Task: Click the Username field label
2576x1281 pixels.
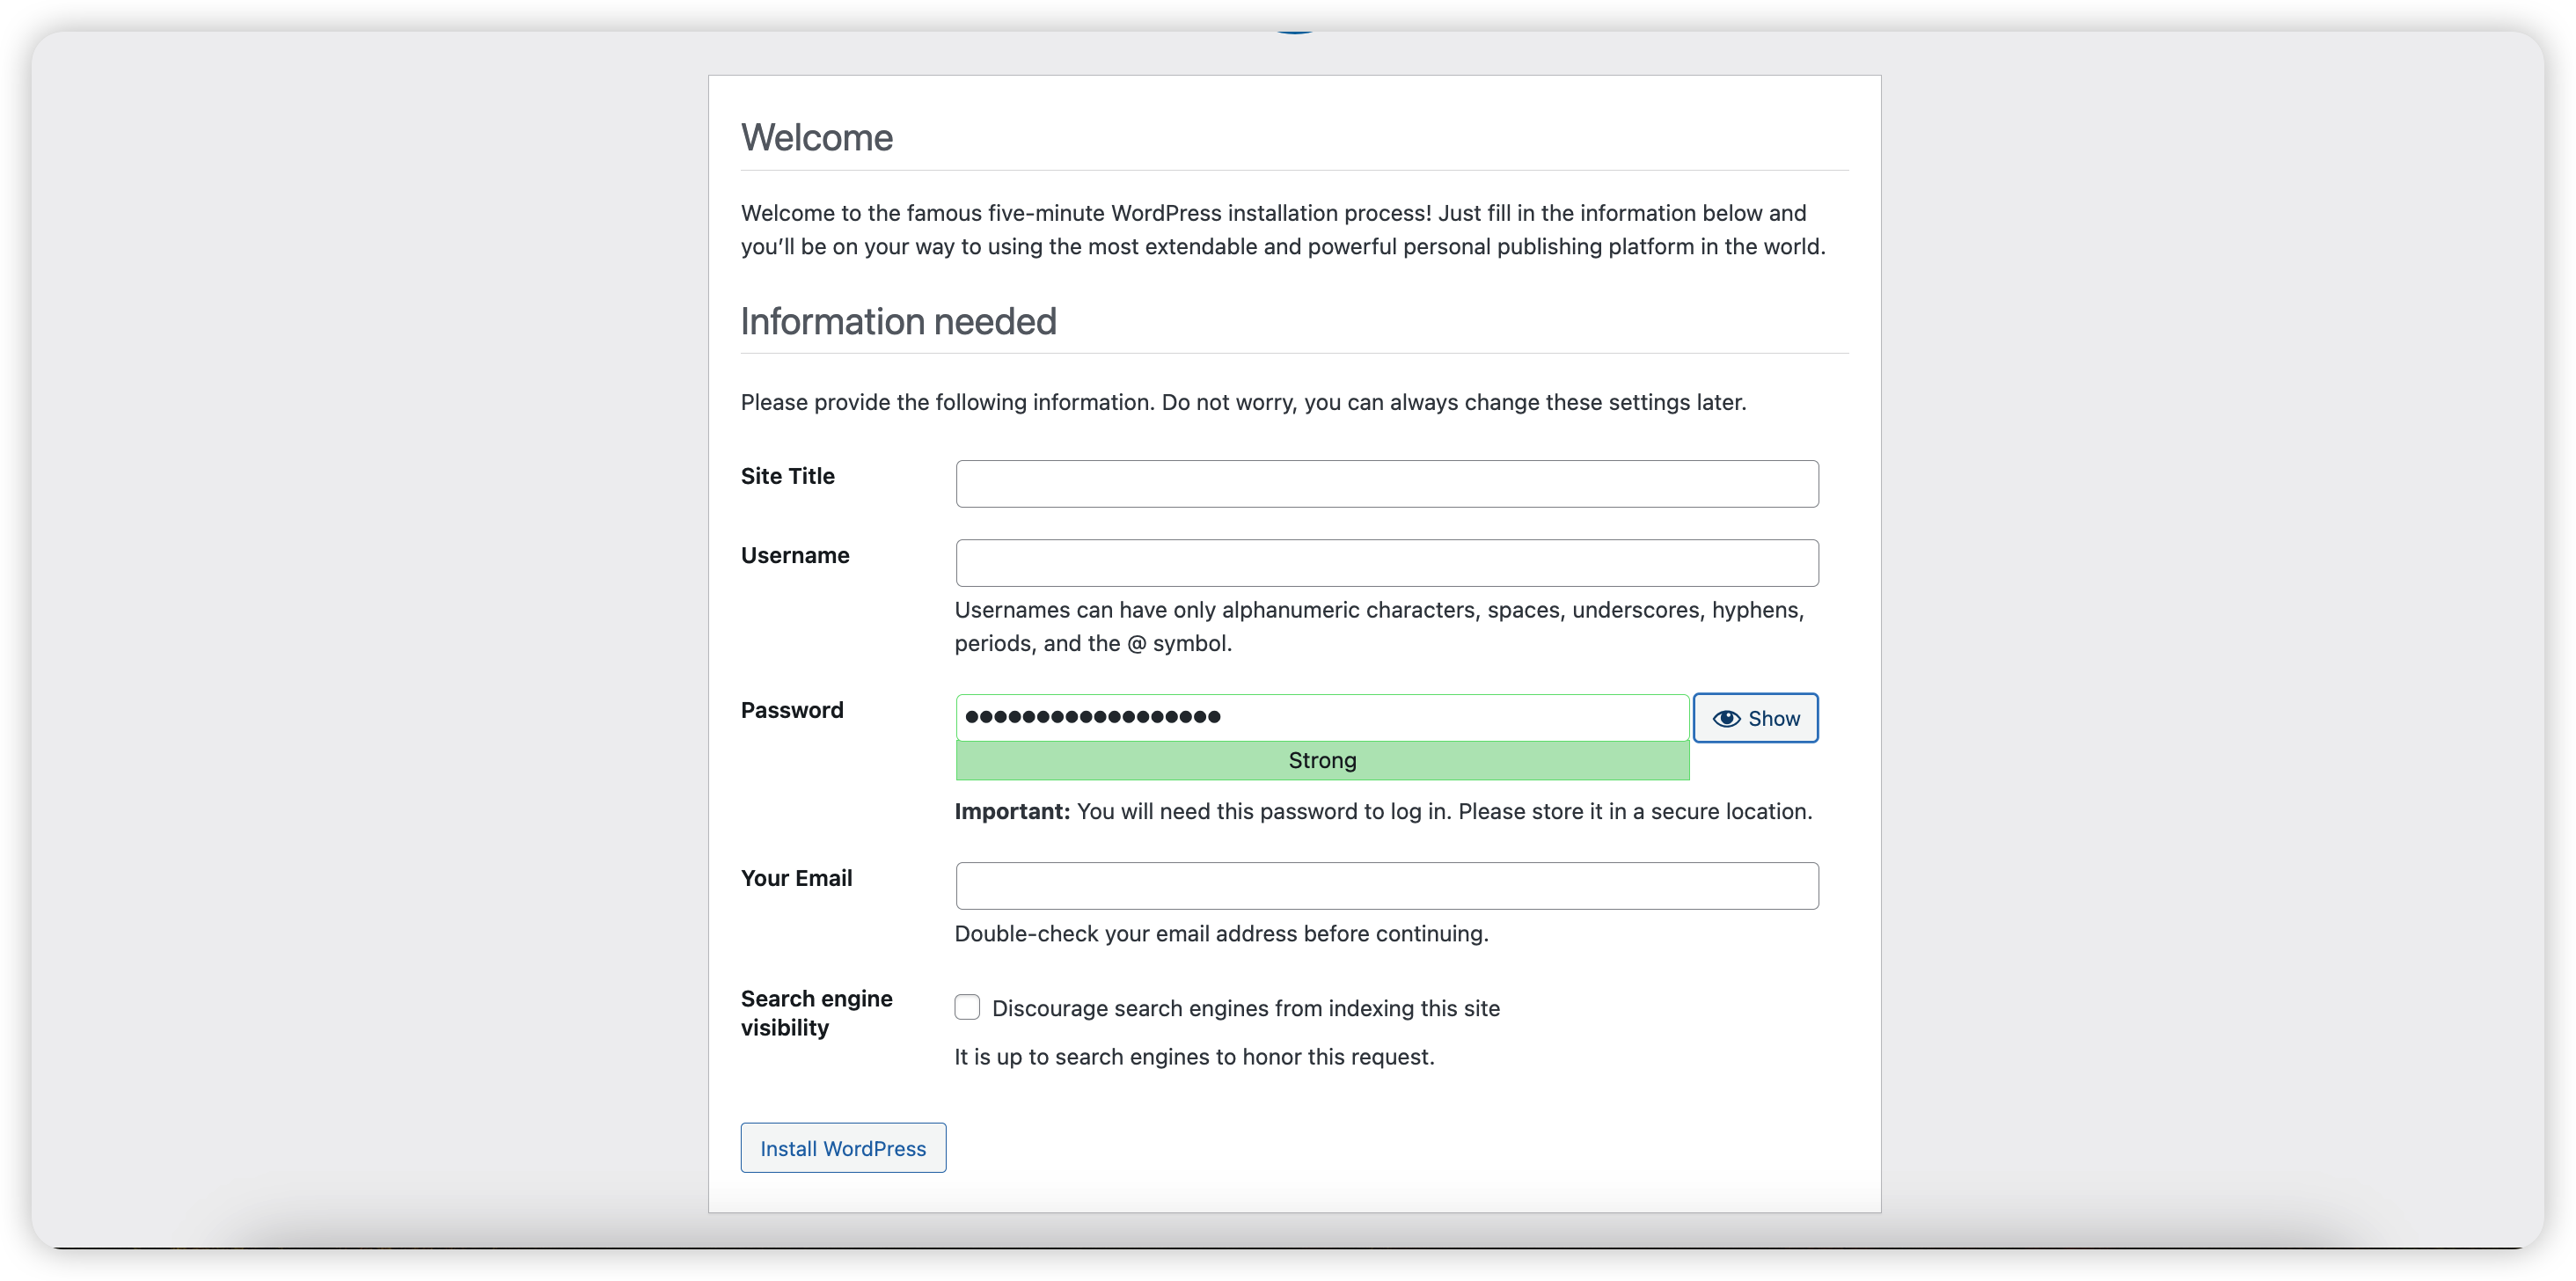Action: click(795, 556)
